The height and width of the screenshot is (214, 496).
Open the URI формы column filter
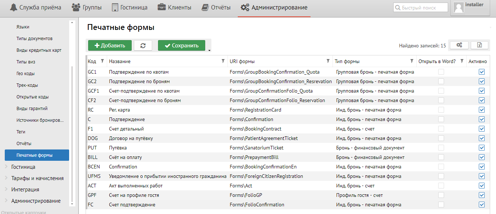pyautogui.click(x=328, y=61)
